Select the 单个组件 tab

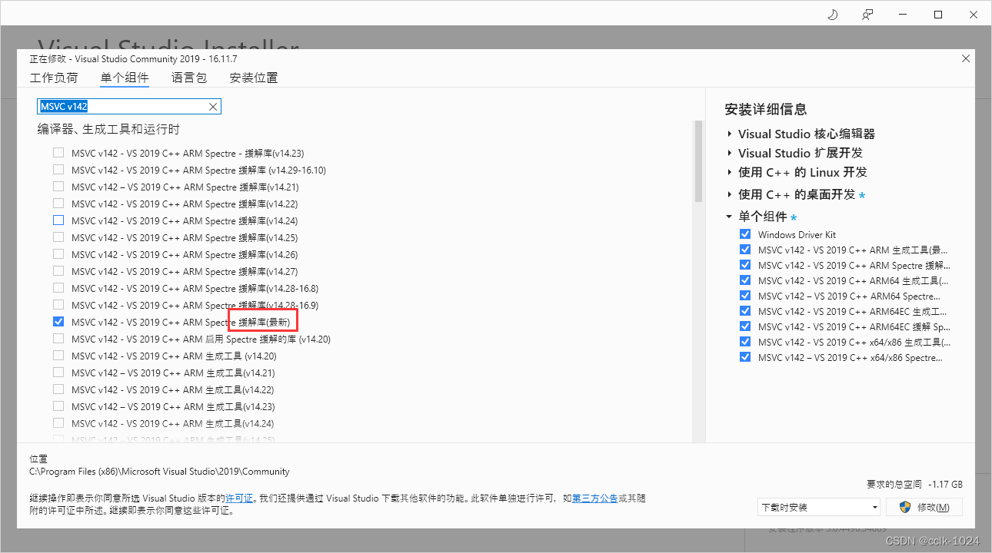pyautogui.click(x=125, y=78)
